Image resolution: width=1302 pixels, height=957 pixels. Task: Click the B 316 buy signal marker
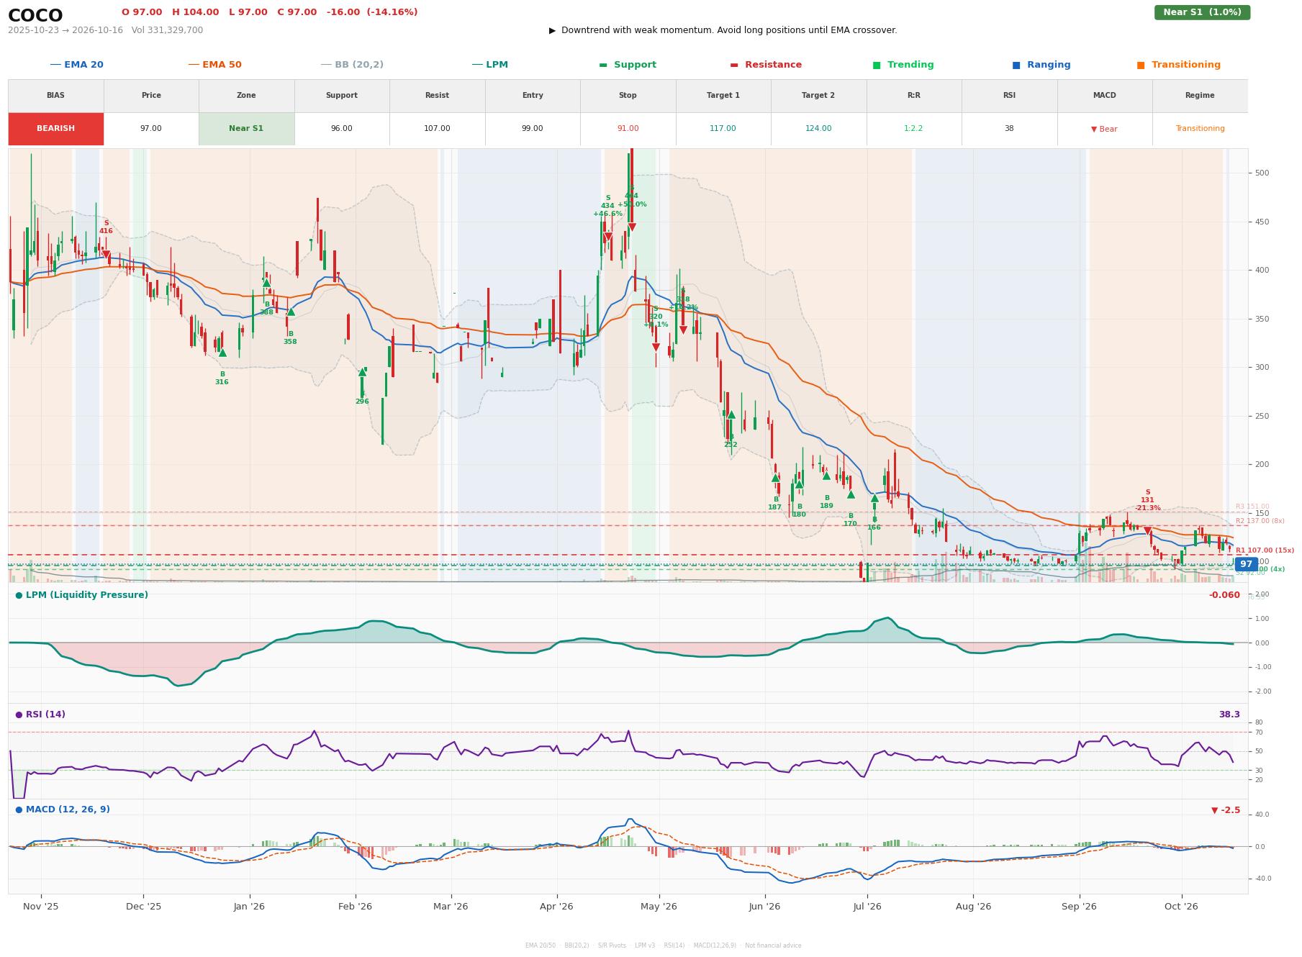222,353
